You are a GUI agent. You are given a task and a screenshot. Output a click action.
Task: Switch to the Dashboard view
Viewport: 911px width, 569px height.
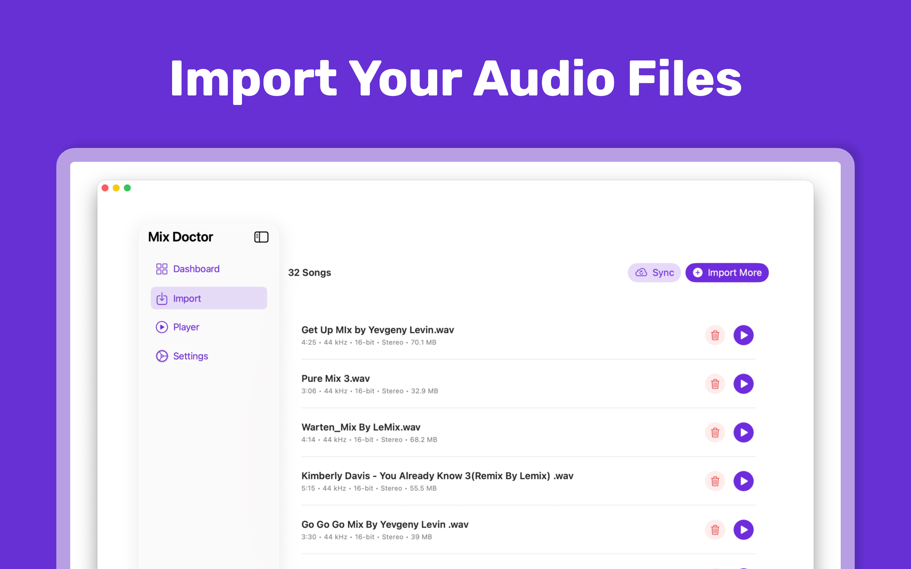click(x=196, y=269)
